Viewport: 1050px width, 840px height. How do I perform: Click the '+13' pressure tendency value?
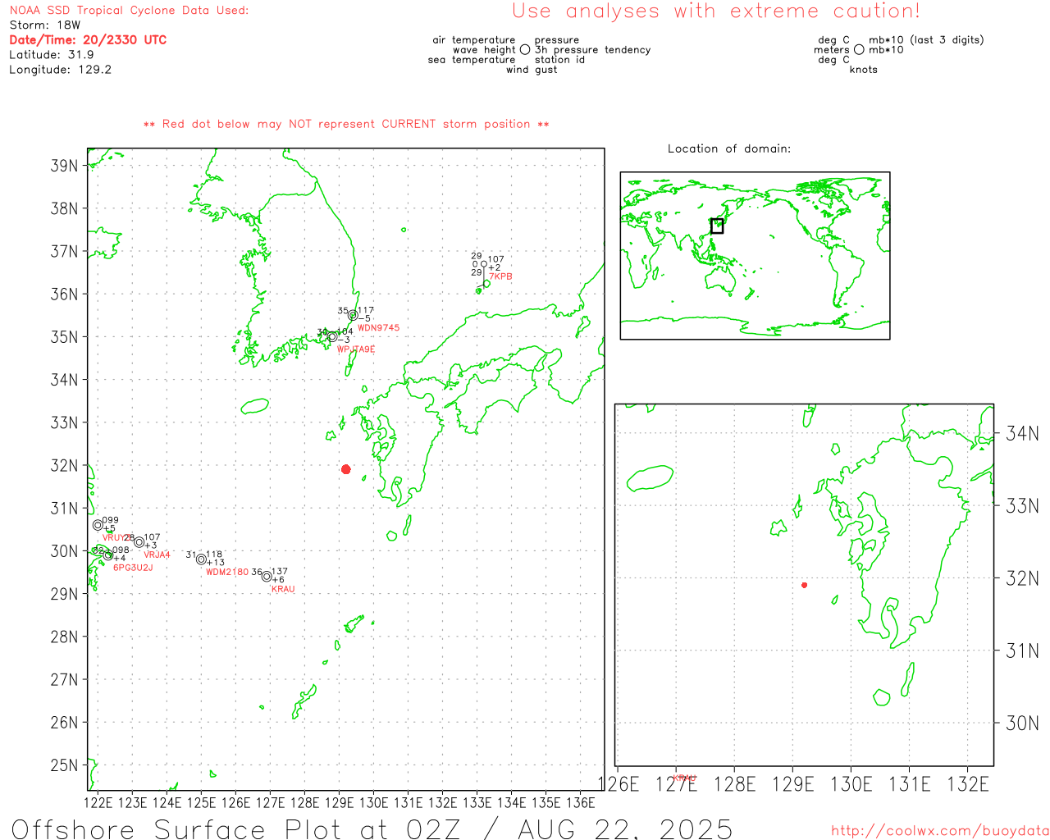click(x=215, y=563)
